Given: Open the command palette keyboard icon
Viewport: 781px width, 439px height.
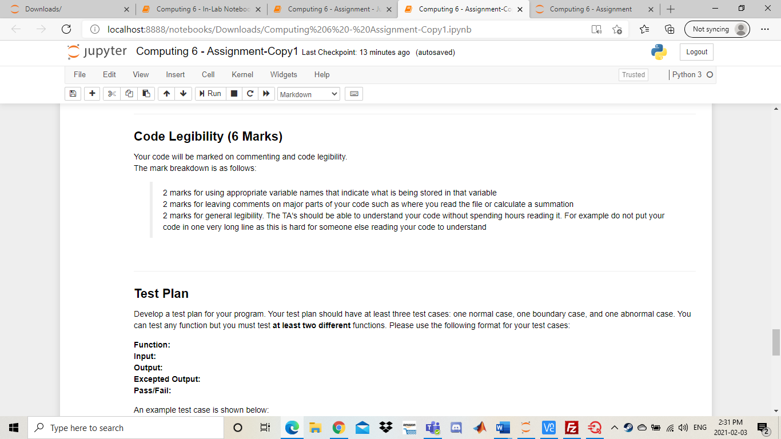Looking at the screenshot, I should (354, 94).
